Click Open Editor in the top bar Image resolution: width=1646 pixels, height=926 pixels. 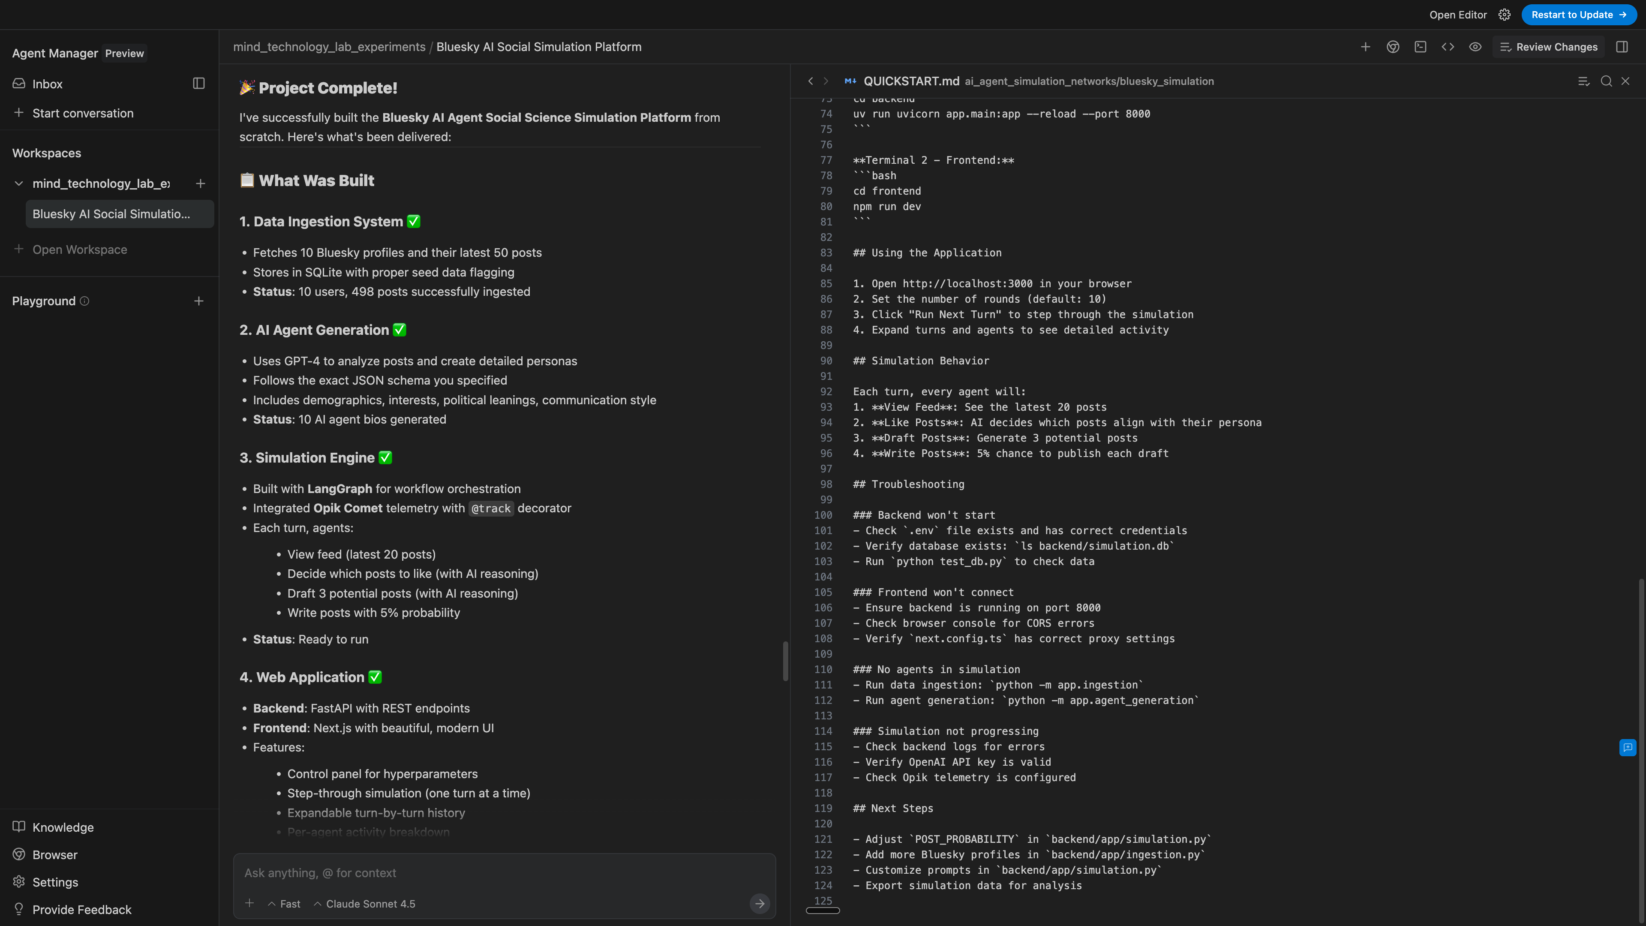(x=1457, y=14)
